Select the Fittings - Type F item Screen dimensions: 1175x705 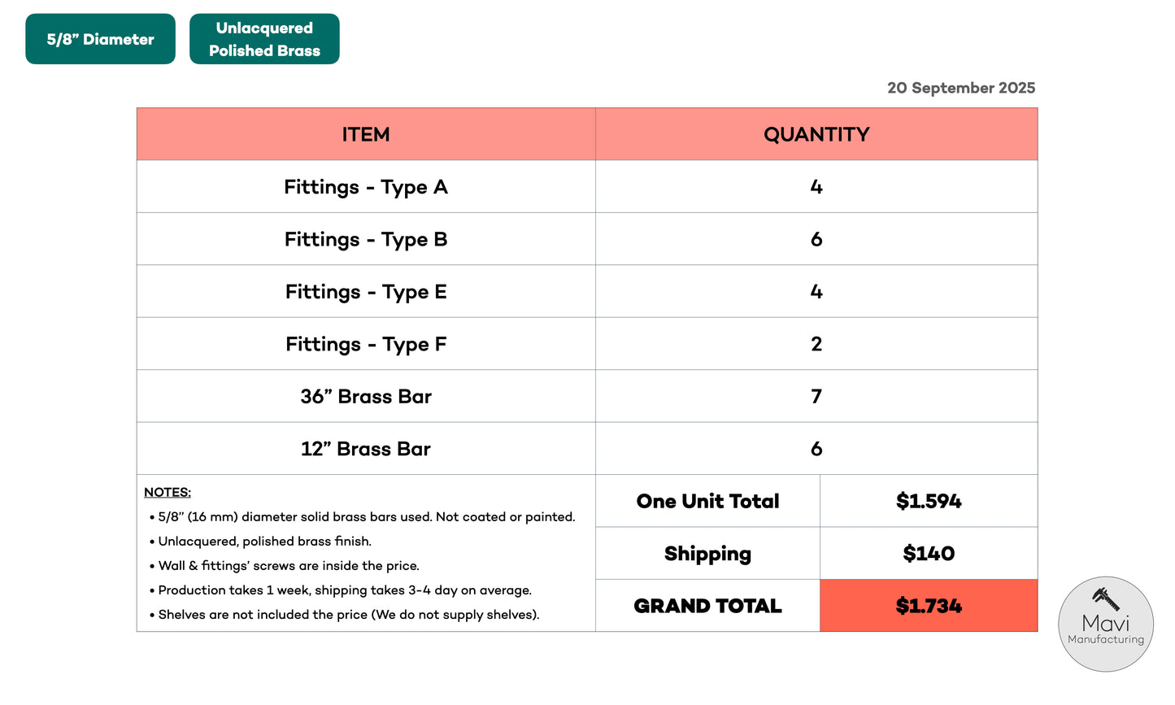tap(366, 344)
